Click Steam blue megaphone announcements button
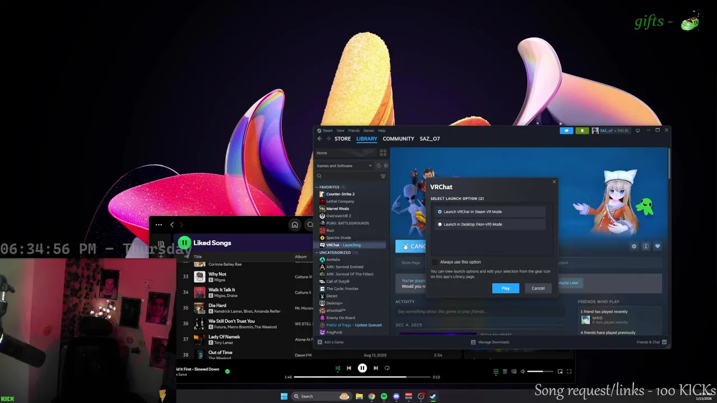 (566, 130)
